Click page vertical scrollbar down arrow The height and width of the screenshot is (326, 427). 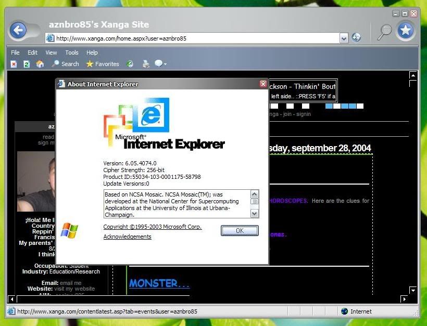tap(413, 290)
